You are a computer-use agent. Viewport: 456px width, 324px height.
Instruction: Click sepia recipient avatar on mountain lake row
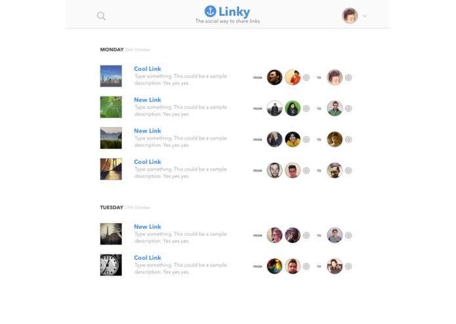[x=335, y=140]
